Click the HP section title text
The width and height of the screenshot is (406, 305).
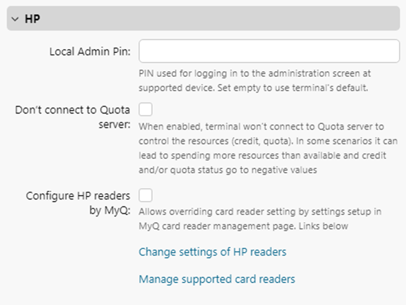point(32,19)
